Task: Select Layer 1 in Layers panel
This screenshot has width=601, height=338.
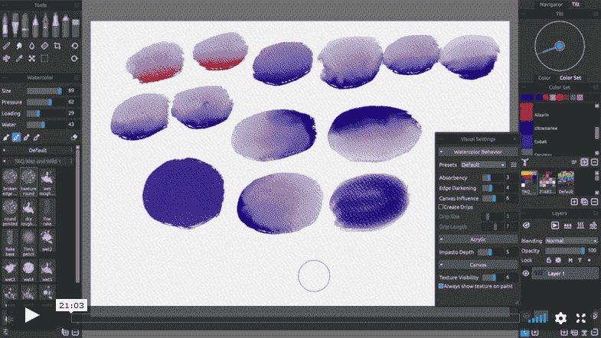Action: click(x=564, y=273)
